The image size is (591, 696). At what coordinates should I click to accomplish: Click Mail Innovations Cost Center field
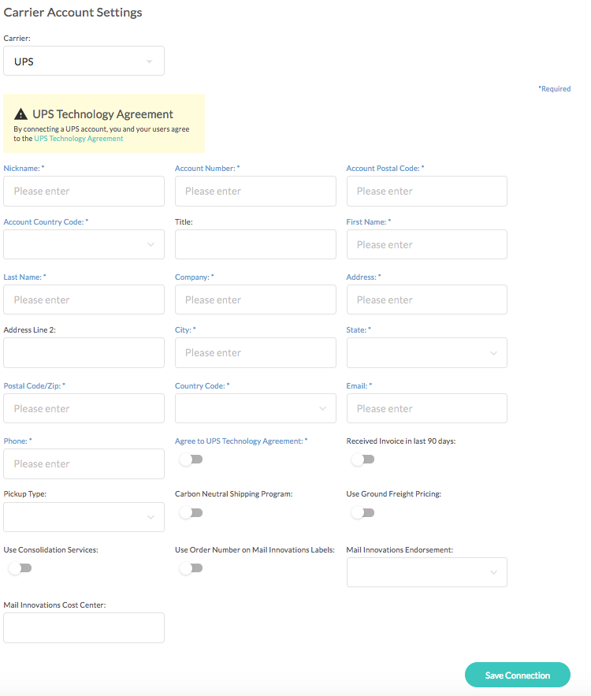pos(84,627)
